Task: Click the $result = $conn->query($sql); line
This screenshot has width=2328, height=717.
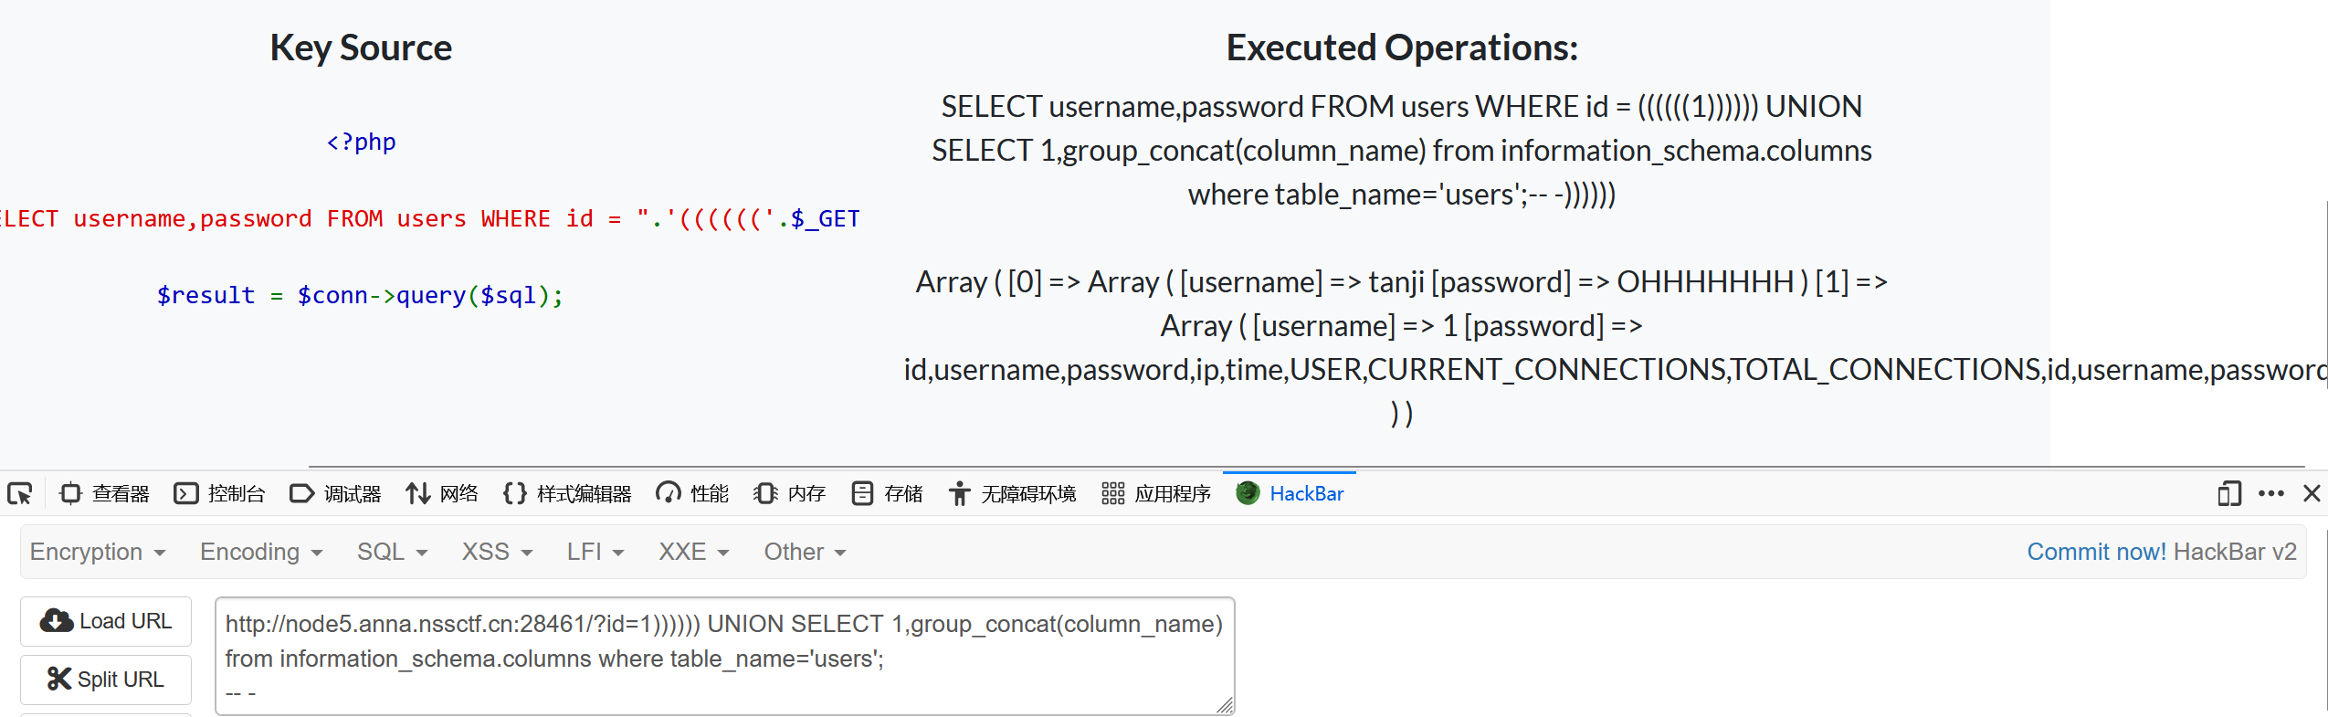Action: pos(361,296)
